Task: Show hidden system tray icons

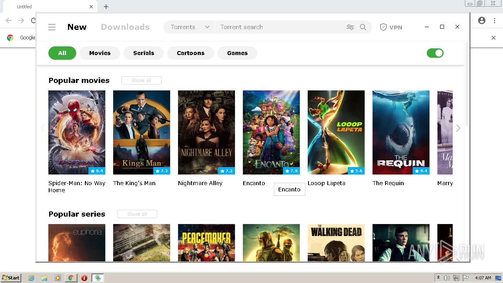Action: click(438, 278)
